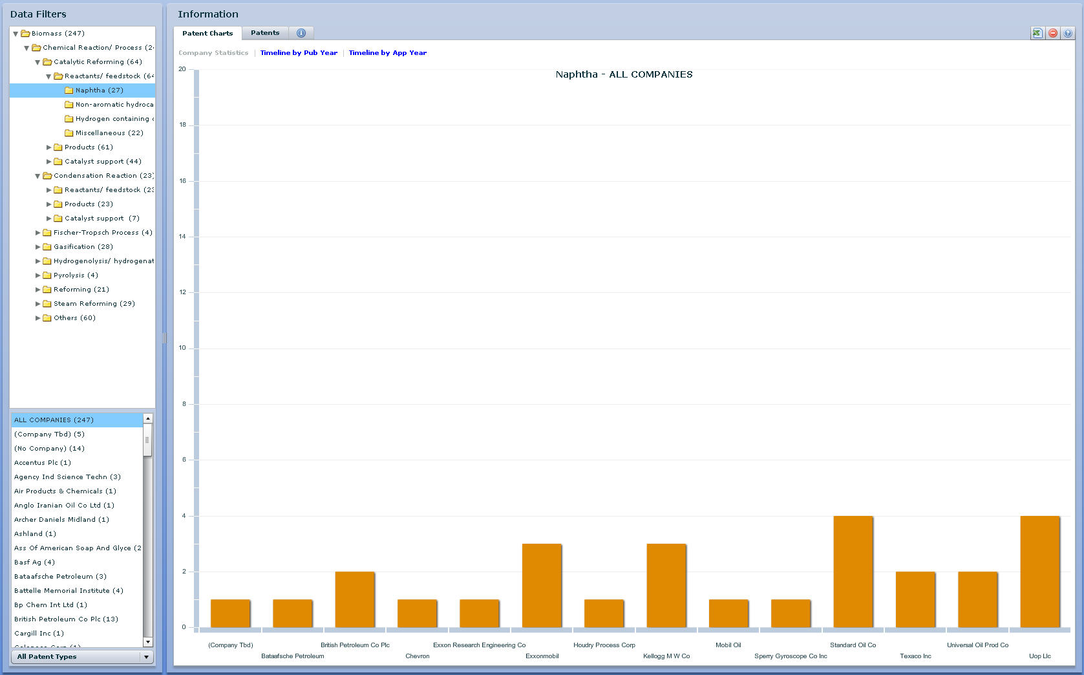Open help with the question mark icon
This screenshot has width=1084, height=675.
[1068, 33]
